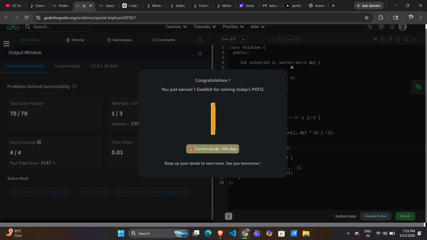Bookmark the page with the star icon

tap(367, 17)
